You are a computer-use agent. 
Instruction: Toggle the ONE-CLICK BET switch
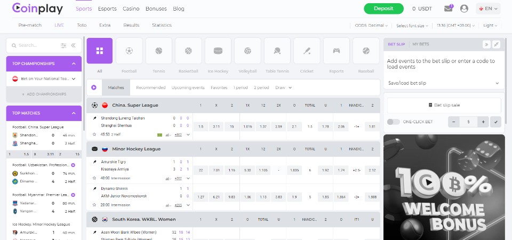(x=393, y=122)
